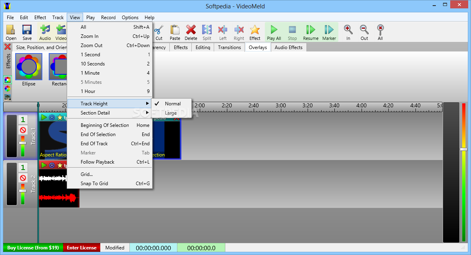
Task: Click Track 1 volume slider handle
Action: click(x=23, y=143)
